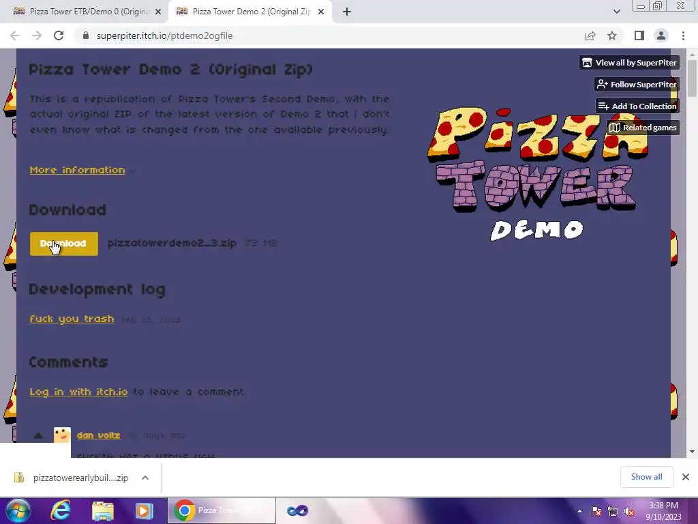The image size is (698, 524).
Task: Open Action Center flag icon
Action: point(596,512)
